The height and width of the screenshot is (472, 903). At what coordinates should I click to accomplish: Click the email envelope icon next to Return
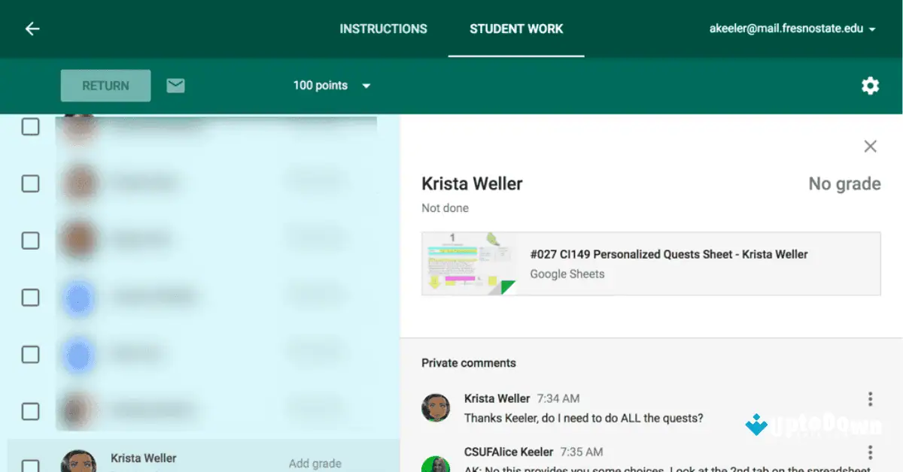pyautogui.click(x=175, y=86)
